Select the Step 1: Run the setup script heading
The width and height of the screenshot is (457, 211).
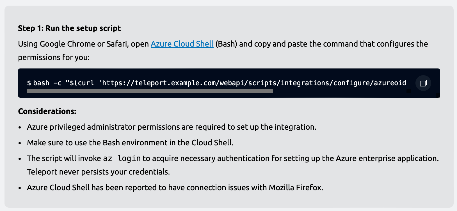click(69, 28)
